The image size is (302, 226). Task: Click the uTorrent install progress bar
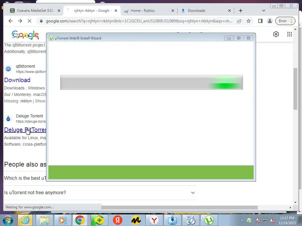151,82
